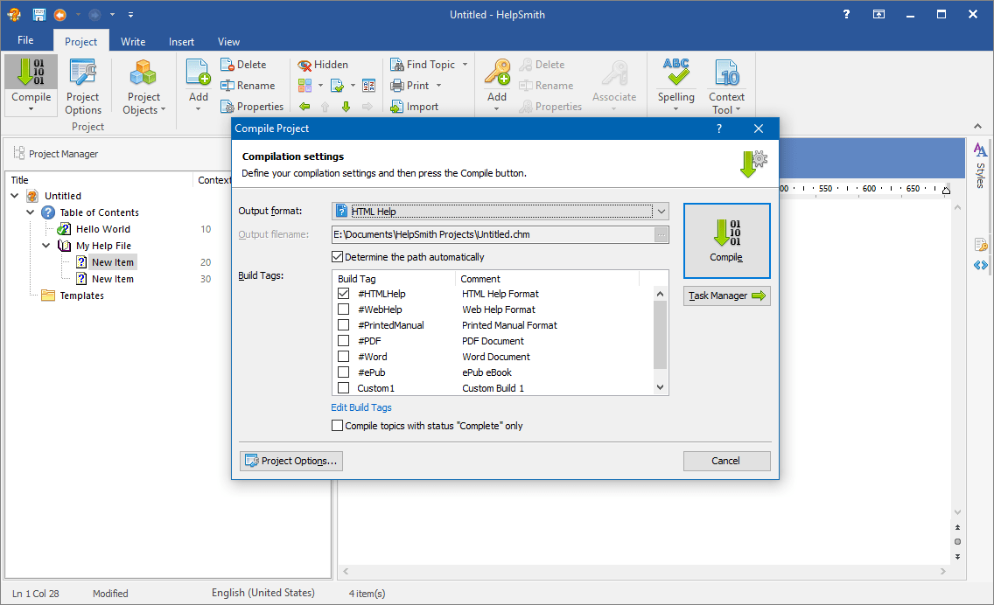Open the Task Manager
Screen dimensions: 994x605
tap(726, 296)
